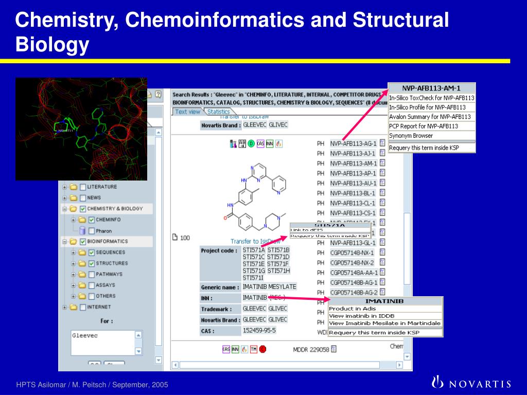Check the Pharon checkbox

[92, 231]
